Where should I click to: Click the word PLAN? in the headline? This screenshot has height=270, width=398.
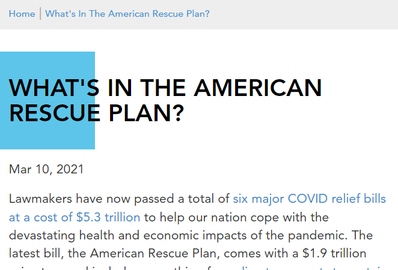pos(146,113)
